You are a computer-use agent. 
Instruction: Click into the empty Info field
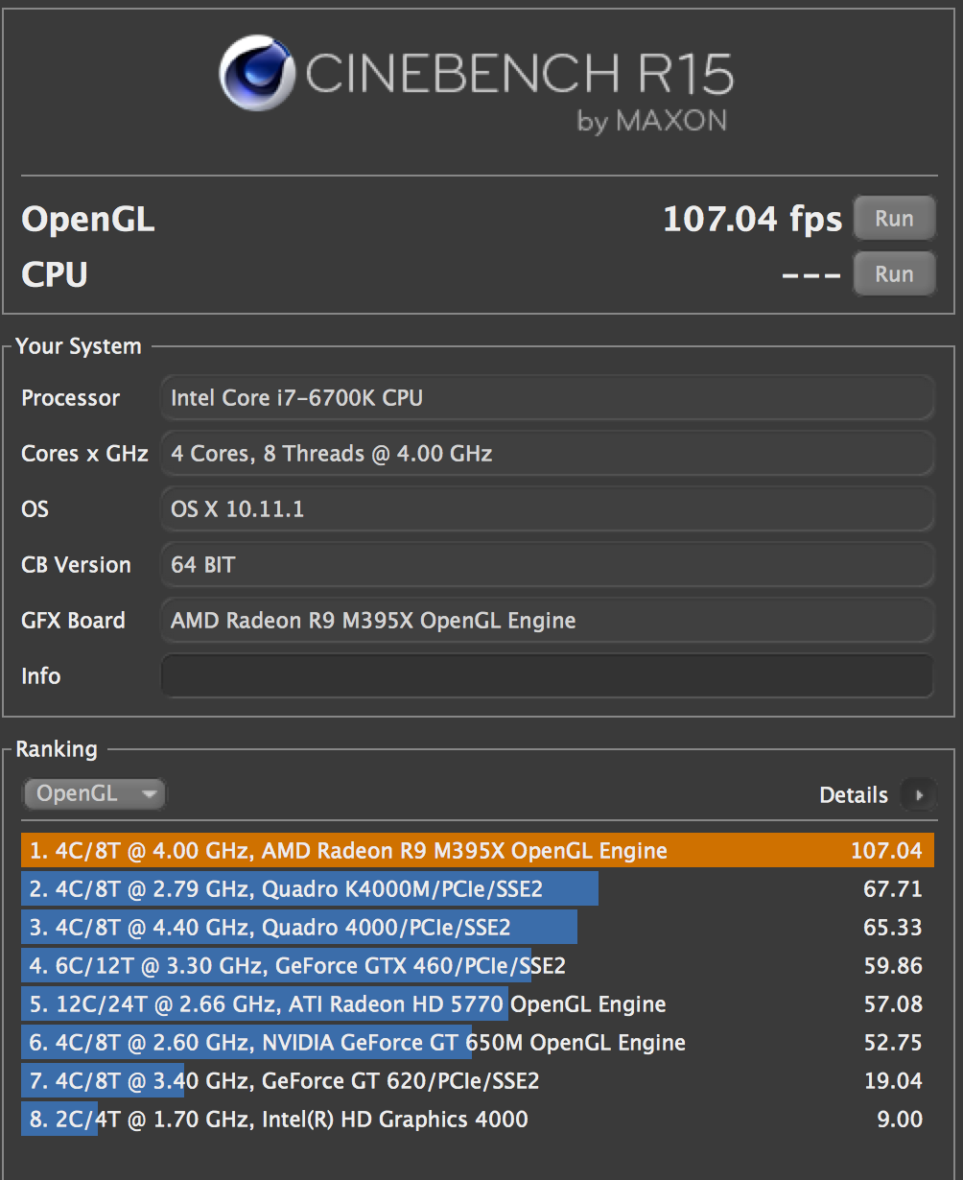pos(547,675)
